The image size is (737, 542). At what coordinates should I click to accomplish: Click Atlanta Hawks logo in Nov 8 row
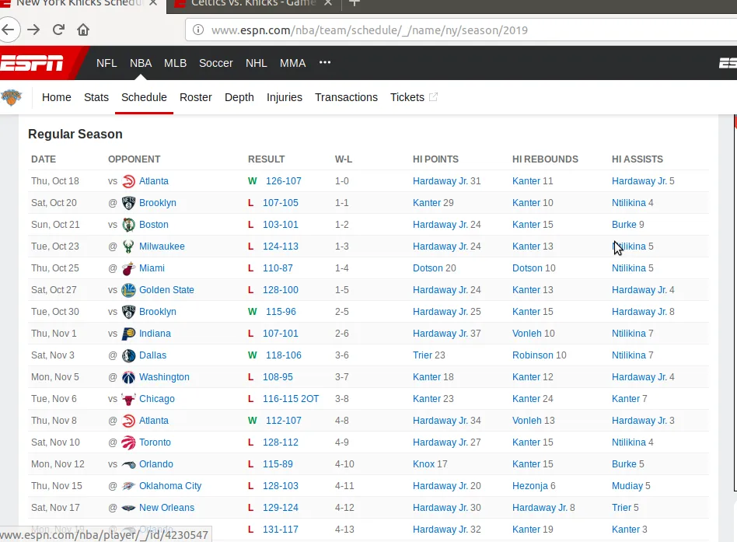[x=128, y=421]
